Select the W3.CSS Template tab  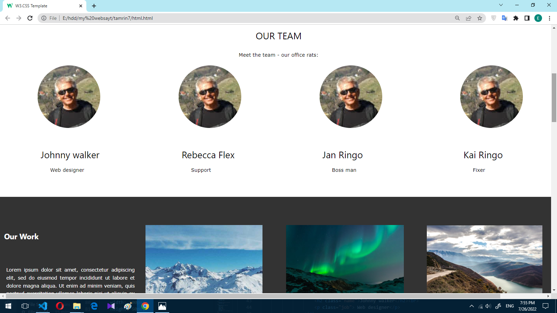point(45,6)
